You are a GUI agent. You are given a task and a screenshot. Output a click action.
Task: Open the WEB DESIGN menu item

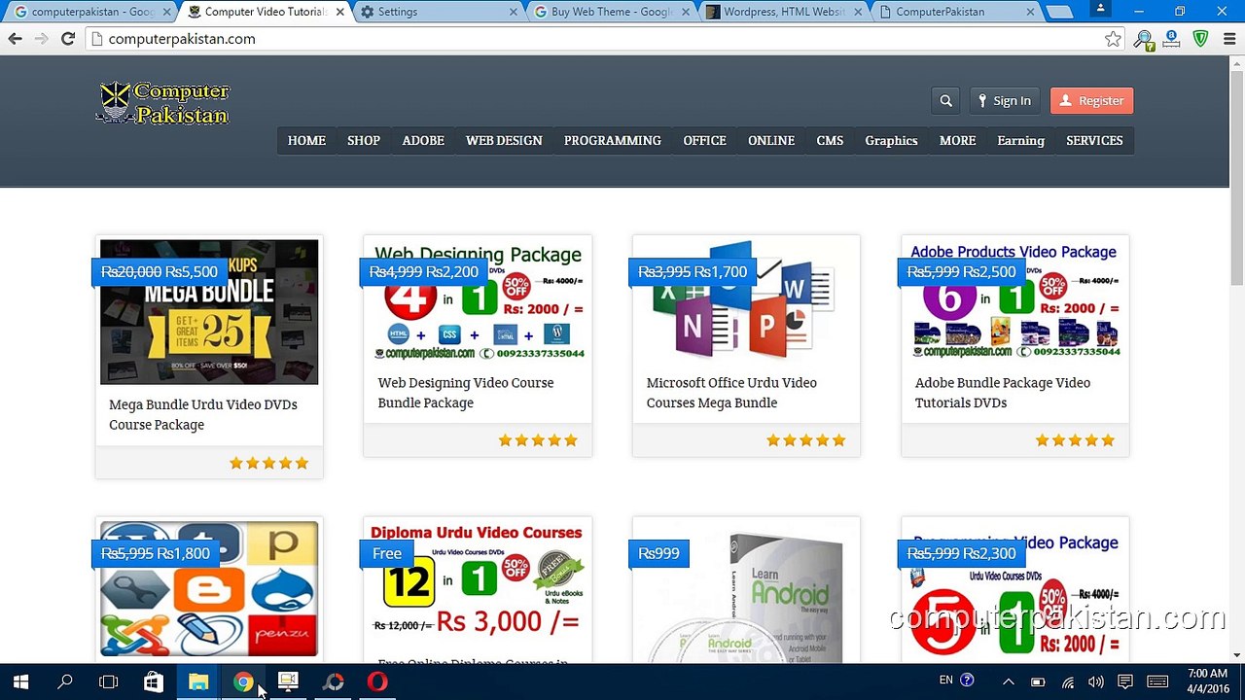click(x=504, y=140)
